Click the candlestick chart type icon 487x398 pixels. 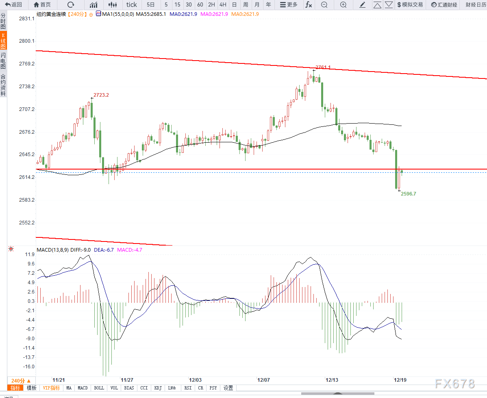(x=113, y=5)
